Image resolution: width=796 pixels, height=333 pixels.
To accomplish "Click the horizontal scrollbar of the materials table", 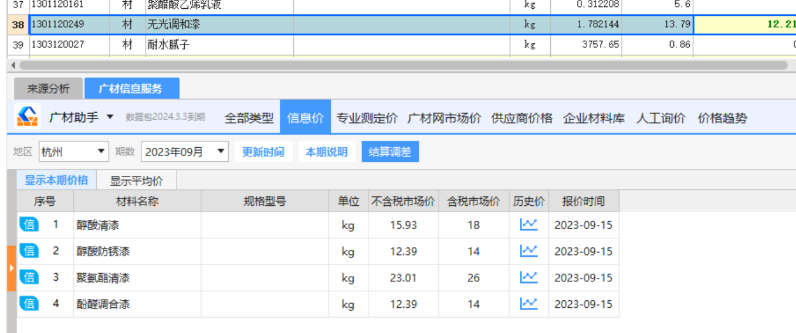I will (x=403, y=65).
